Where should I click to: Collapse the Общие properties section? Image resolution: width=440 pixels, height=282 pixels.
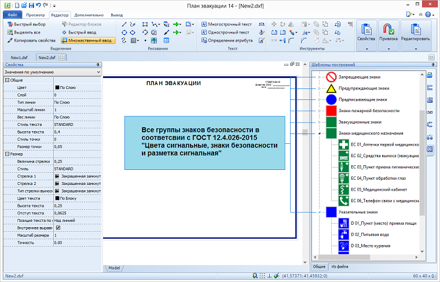click(6, 80)
